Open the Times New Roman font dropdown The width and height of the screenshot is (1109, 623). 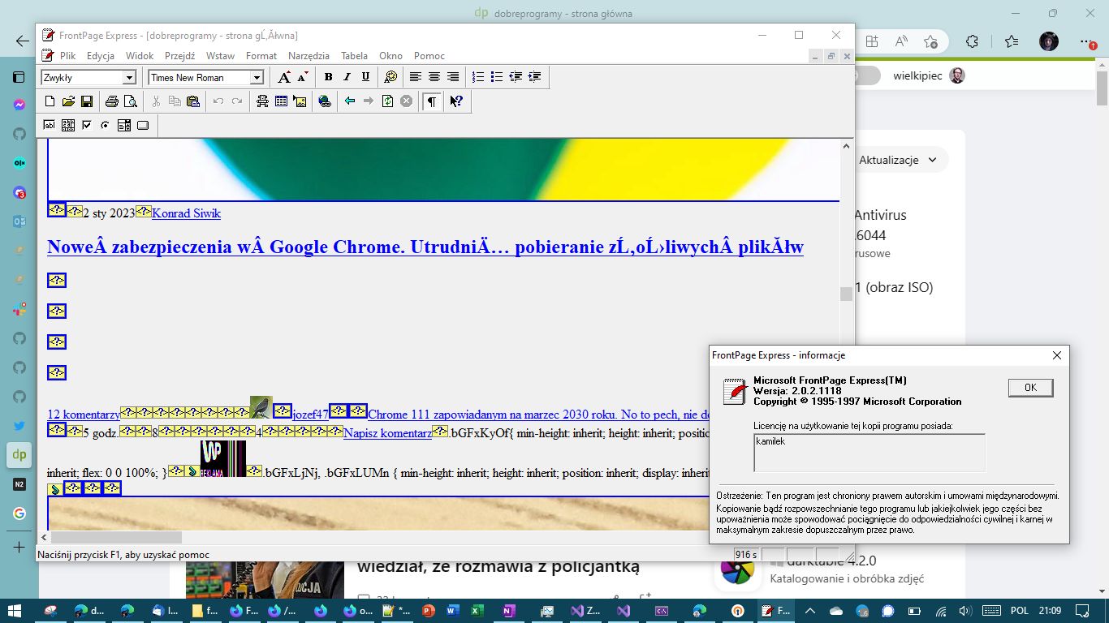(257, 77)
